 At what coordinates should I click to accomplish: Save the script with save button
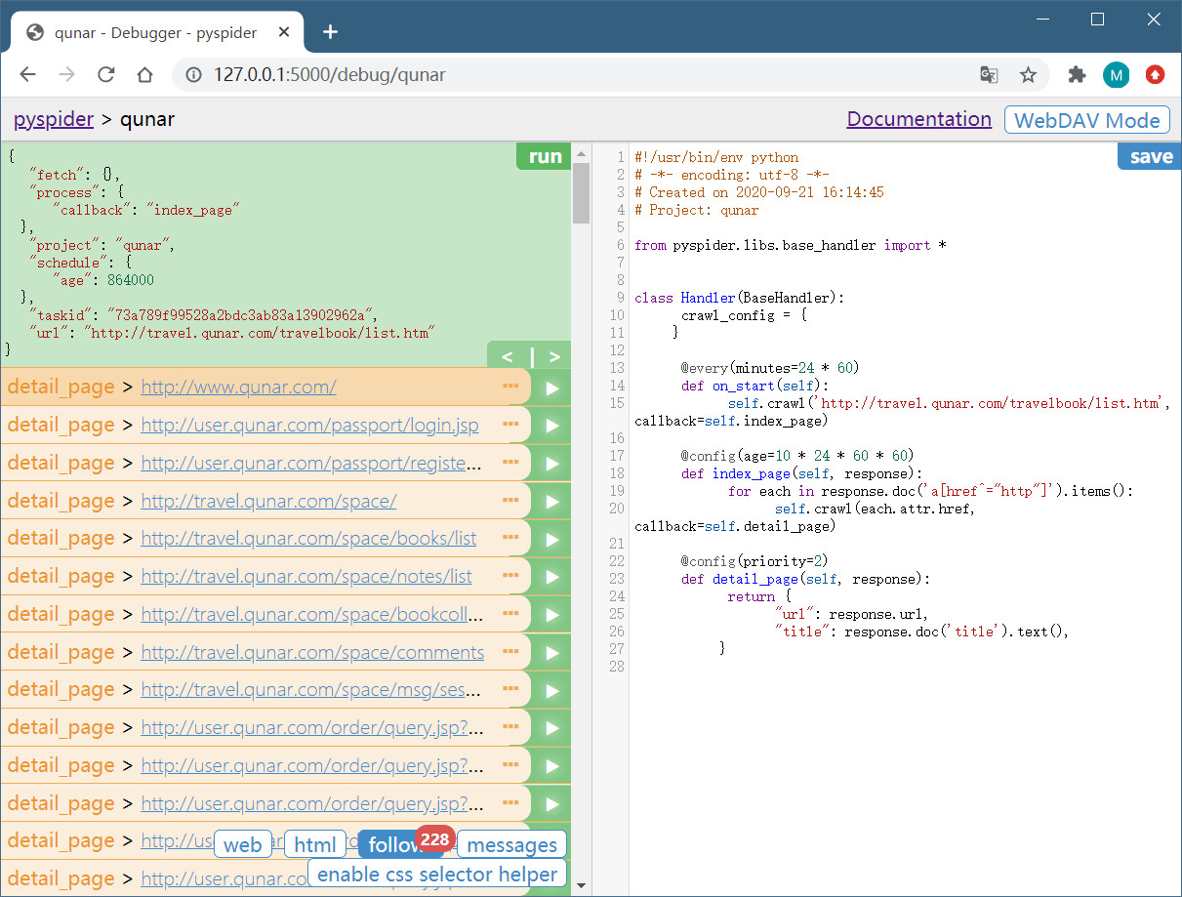[1150, 157]
